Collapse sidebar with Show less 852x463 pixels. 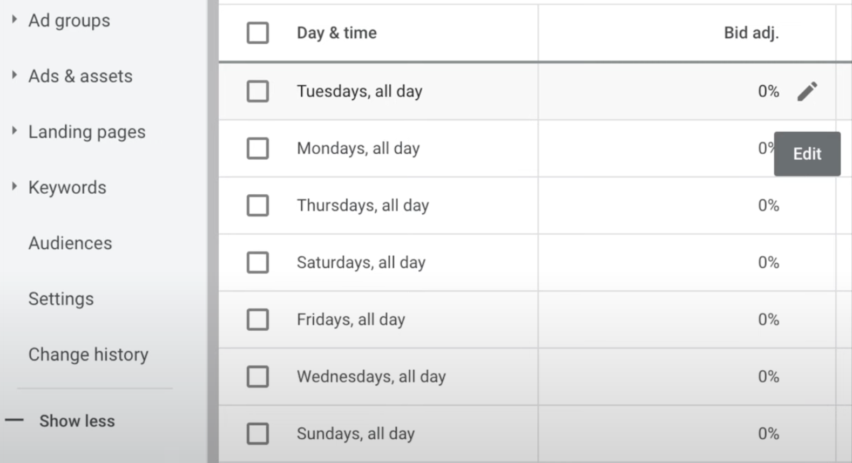77,421
